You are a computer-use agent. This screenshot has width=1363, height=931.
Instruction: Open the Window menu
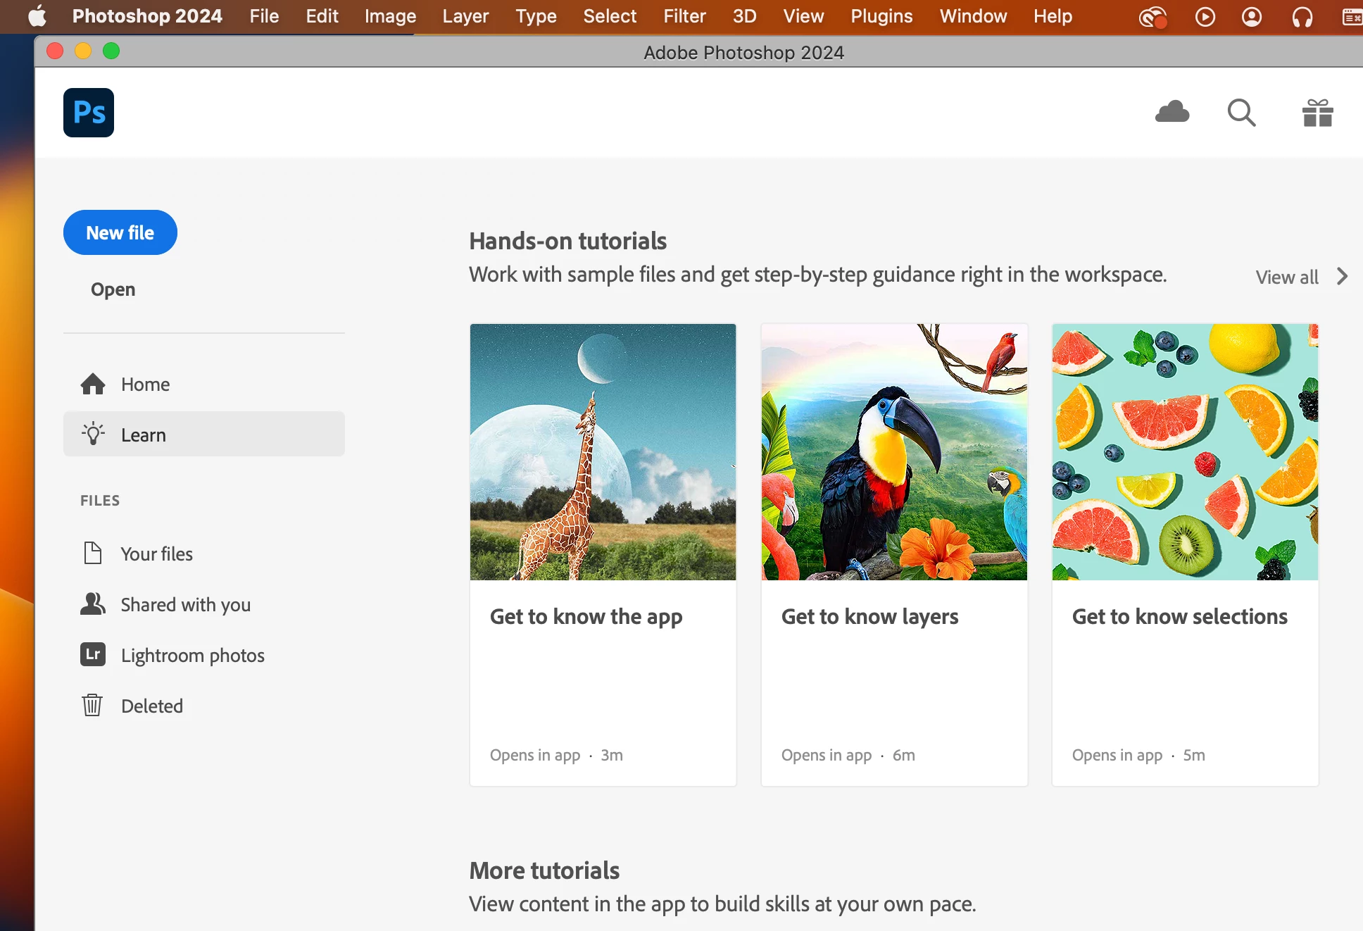973,16
